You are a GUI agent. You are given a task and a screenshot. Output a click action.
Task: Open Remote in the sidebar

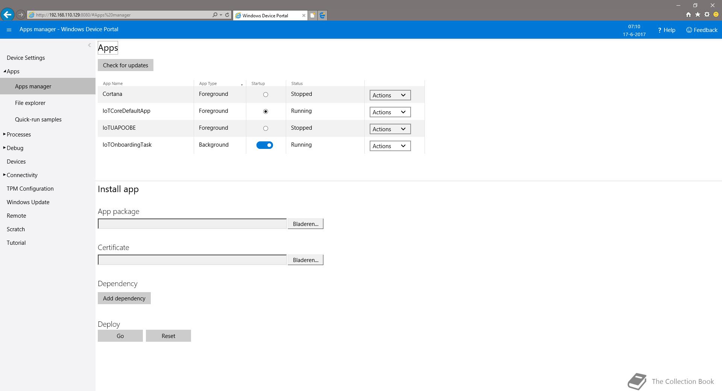click(x=17, y=216)
